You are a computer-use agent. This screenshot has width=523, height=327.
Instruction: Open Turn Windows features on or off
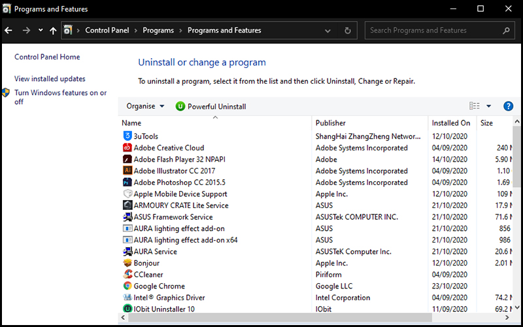click(x=60, y=97)
